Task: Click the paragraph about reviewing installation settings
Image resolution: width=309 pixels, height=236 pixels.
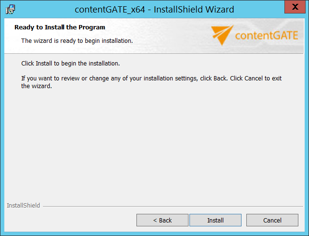Action: click(151, 78)
